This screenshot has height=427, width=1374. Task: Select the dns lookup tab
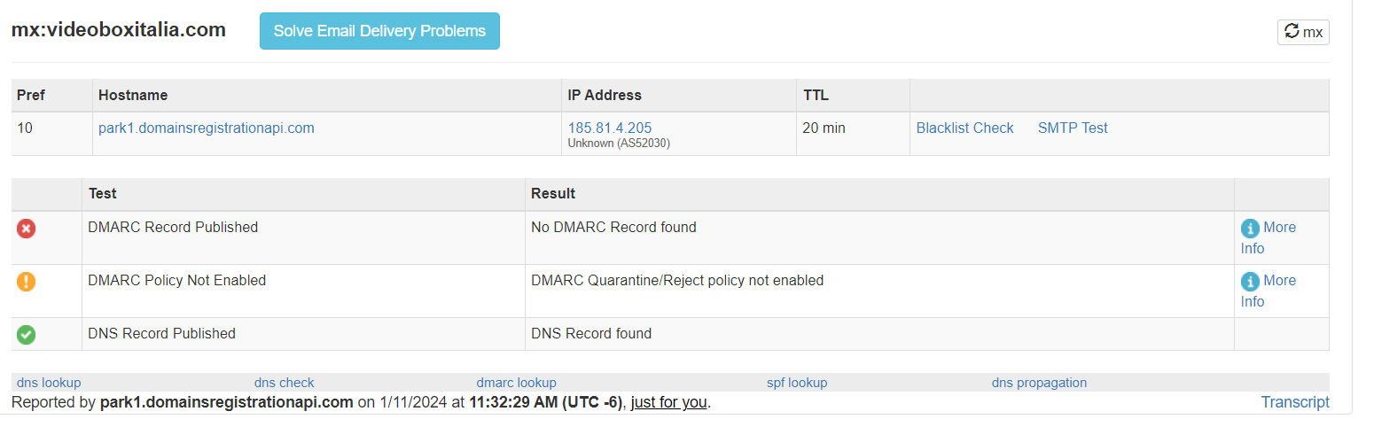coord(49,383)
